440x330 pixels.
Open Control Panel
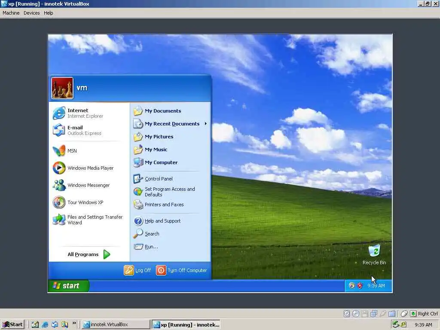click(153, 179)
